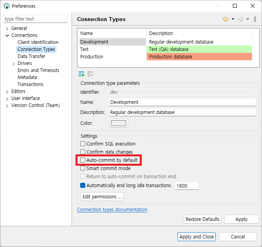The height and width of the screenshot is (247, 262).
Task: Open the back history dropdown arrow
Action: 233,19
